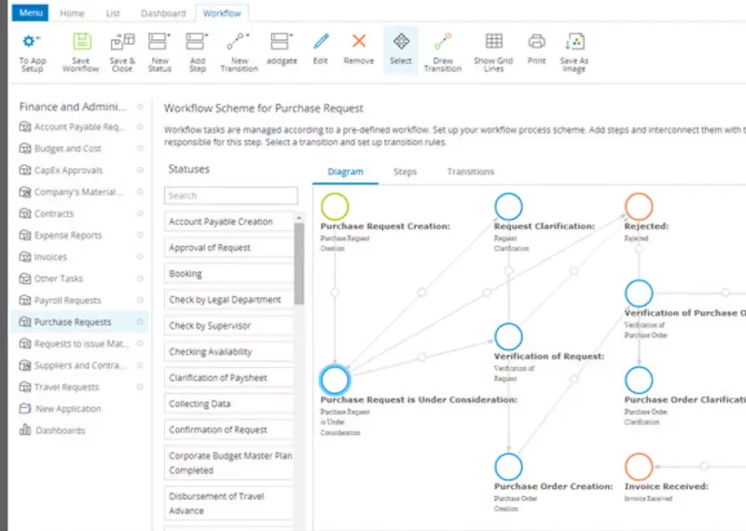Image resolution: width=746 pixels, height=531 pixels.
Task: Switch to the Dashboard tab
Action: pos(163,13)
